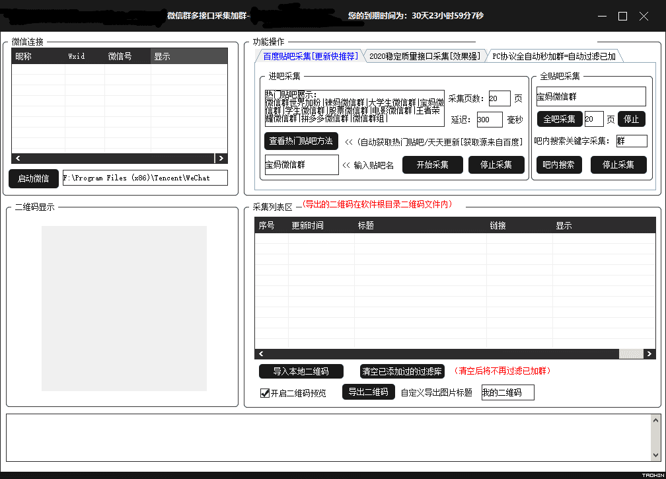666x479 pixels.
Task: Click the 昵称 column header
Action: [38, 56]
